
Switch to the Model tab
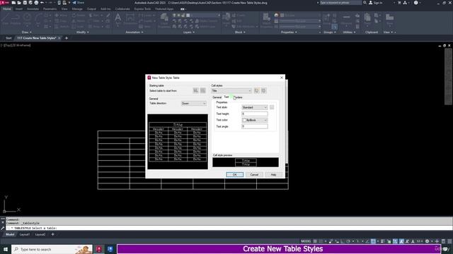pyautogui.click(x=10, y=234)
